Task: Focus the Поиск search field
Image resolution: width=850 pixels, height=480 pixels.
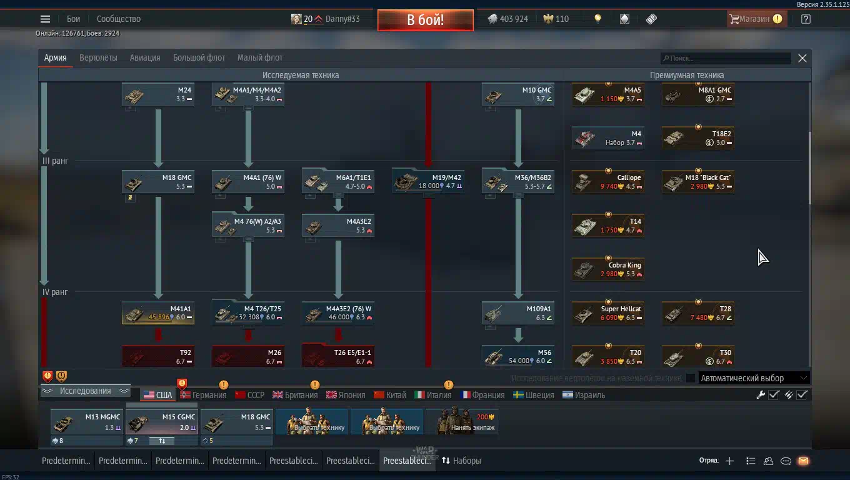Action: point(726,58)
